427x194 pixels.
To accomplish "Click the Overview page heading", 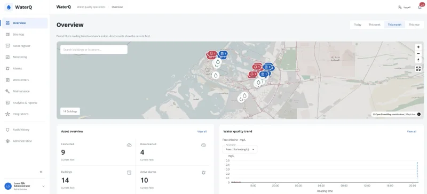I will (x=70, y=25).
